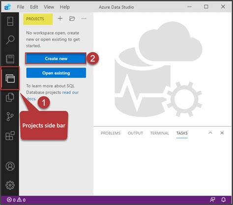Open the Connections view in activity bar

coord(10,21)
